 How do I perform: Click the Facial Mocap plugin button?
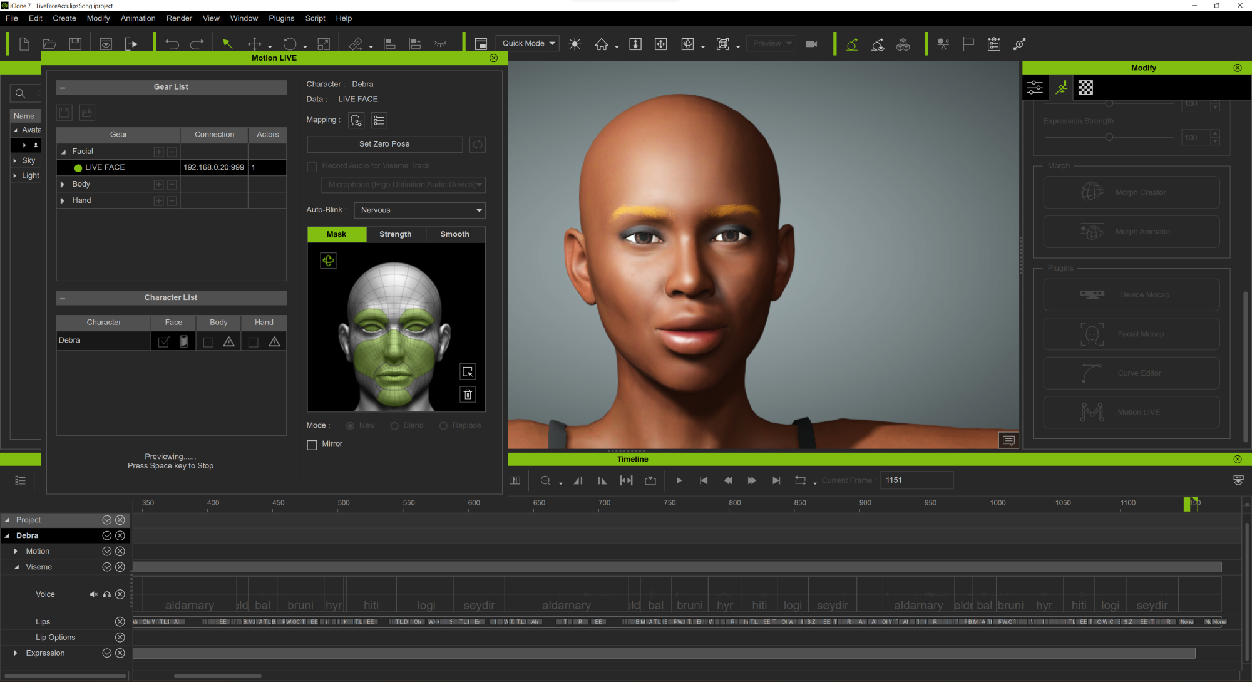tap(1131, 334)
